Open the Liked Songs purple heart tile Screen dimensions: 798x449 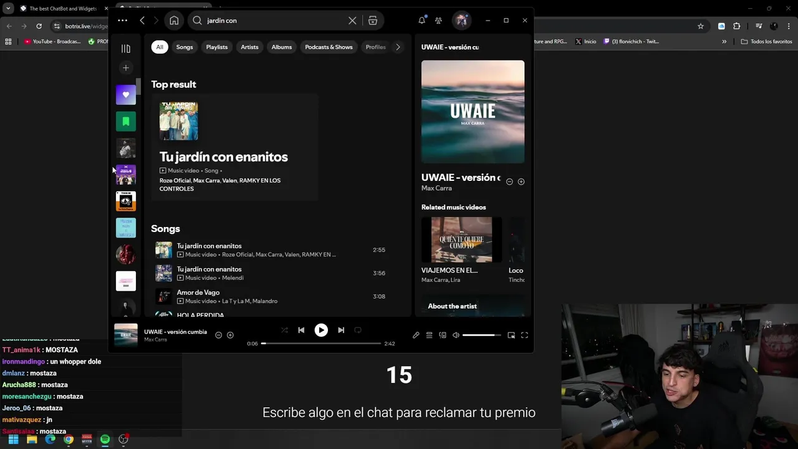(x=125, y=95)
